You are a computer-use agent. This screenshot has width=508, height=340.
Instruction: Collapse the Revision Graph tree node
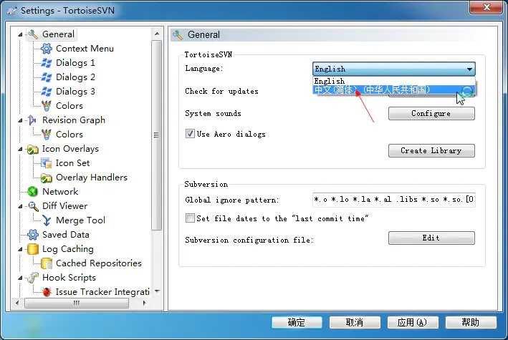pyautogui.click(x=20, y=120)
